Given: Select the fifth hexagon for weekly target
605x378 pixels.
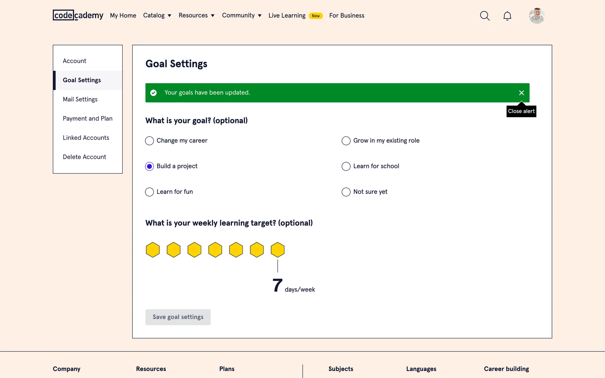Looking at the screenshot, I should point(236,250).
